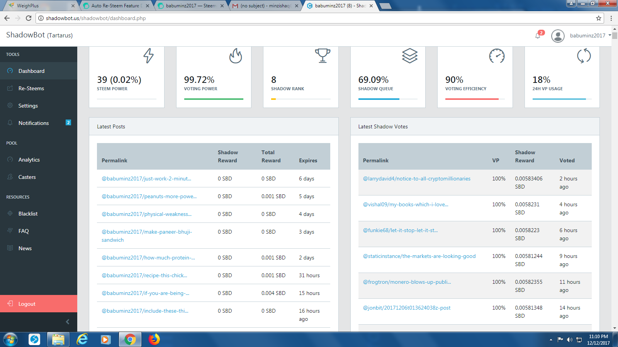Open the jonbit 20171206 post link
This screenshot has width=618, height=347.
[407, 308]
